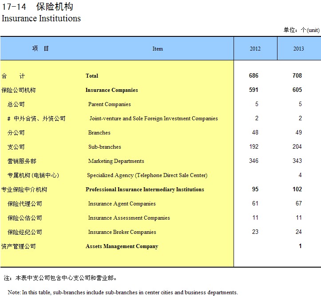Viewport: 321px width, 296px height.
Task: Click the Insurance Assessment Companies label
Action: point(129,218)
